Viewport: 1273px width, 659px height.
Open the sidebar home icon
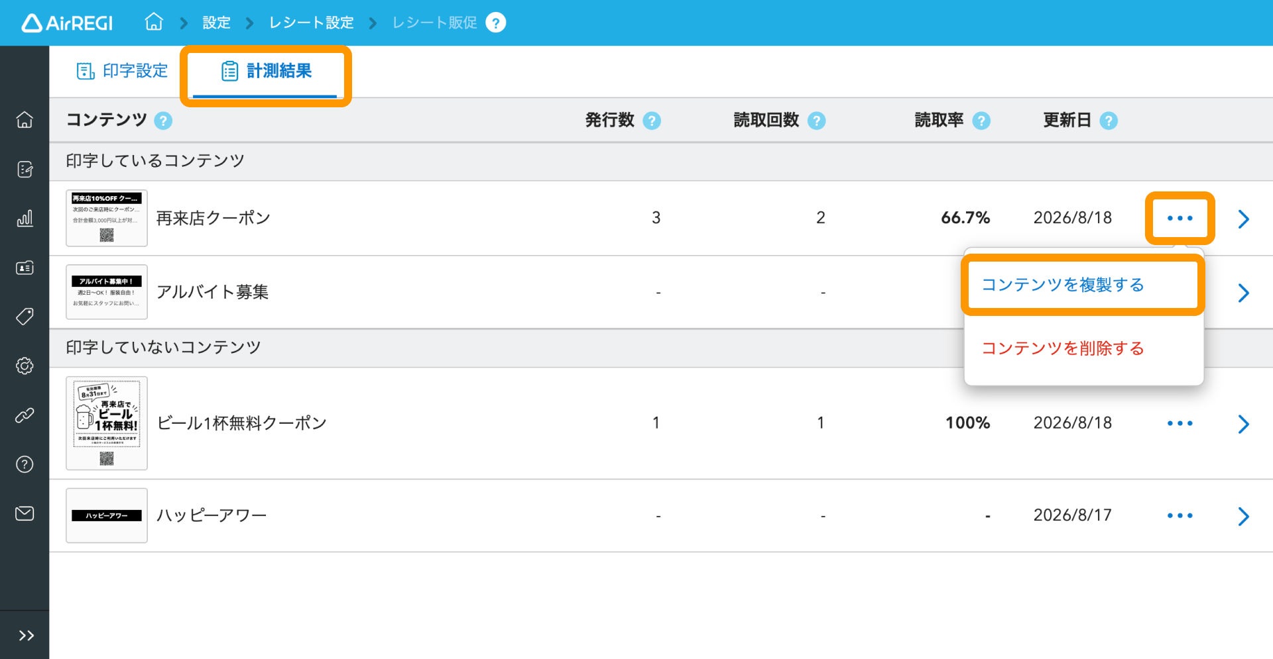(25, 120)
